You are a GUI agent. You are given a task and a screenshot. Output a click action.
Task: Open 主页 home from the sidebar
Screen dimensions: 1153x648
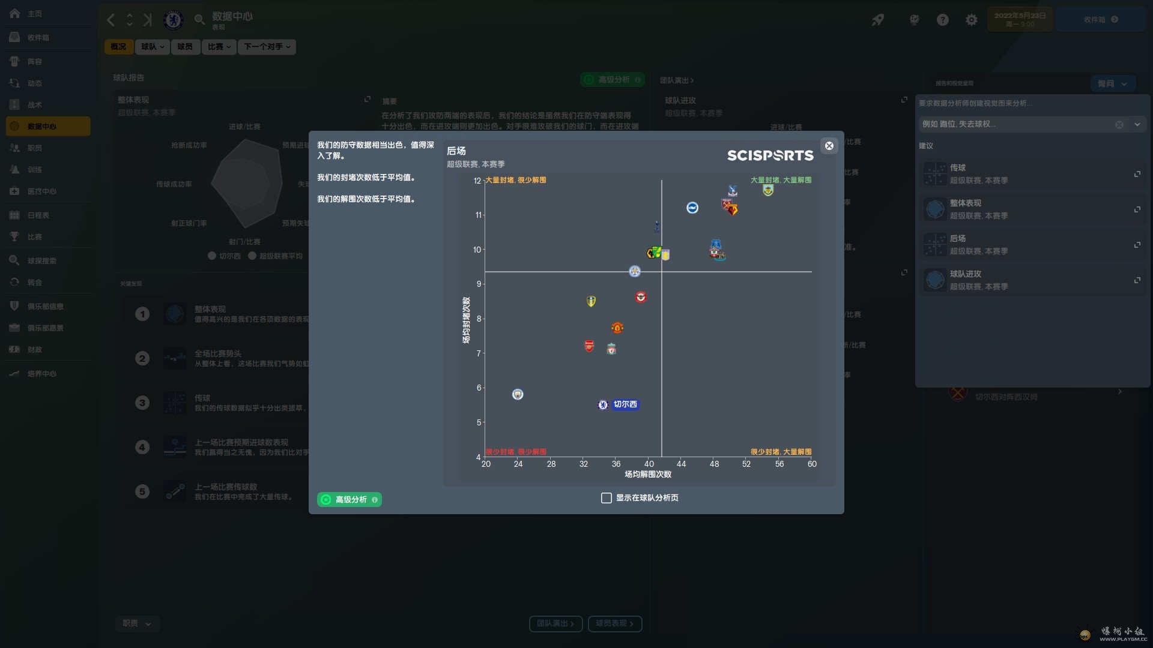pyautogui.click(x=48, y=13)
